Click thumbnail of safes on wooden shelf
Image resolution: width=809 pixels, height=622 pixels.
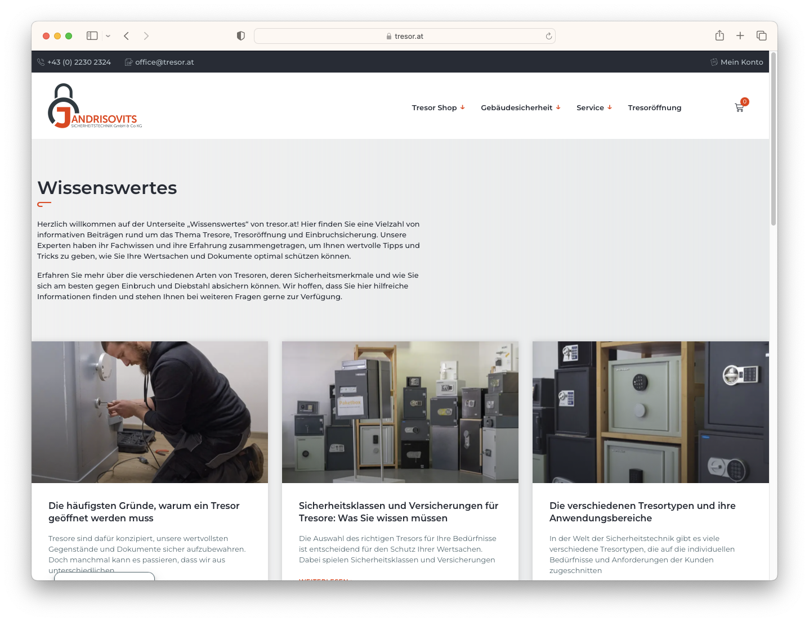pyautogui.click(x=651, y=412)
